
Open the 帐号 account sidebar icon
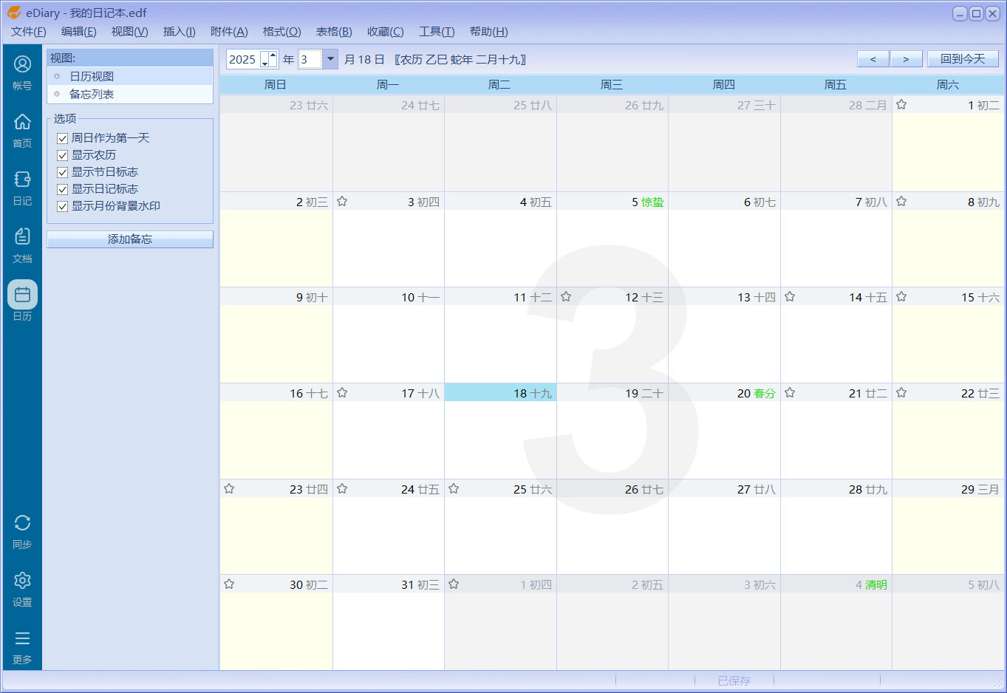(x=22, y=72)
